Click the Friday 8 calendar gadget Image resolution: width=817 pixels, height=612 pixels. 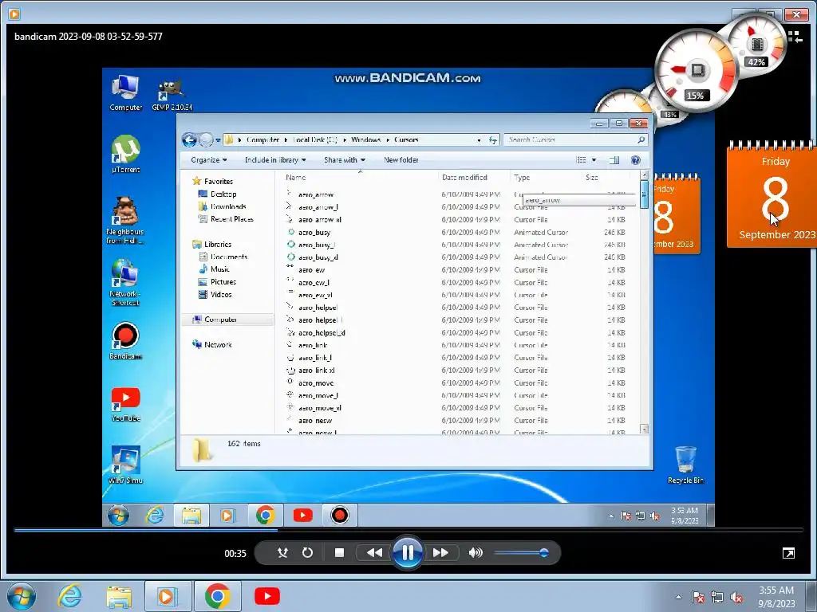pos(772,196)
